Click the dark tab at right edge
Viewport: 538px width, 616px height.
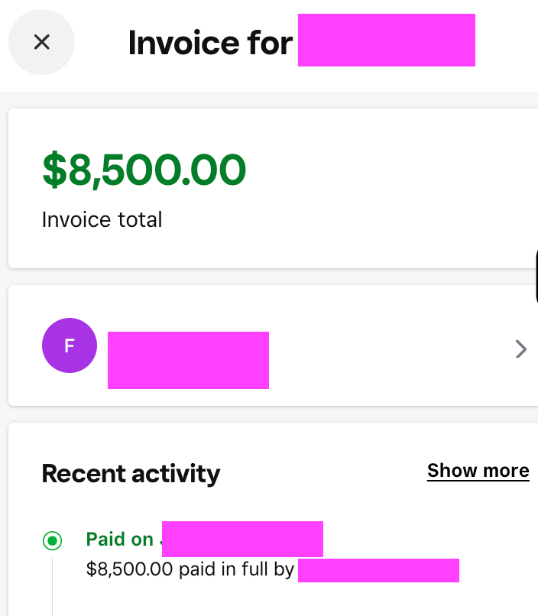(x=536, y=275)
